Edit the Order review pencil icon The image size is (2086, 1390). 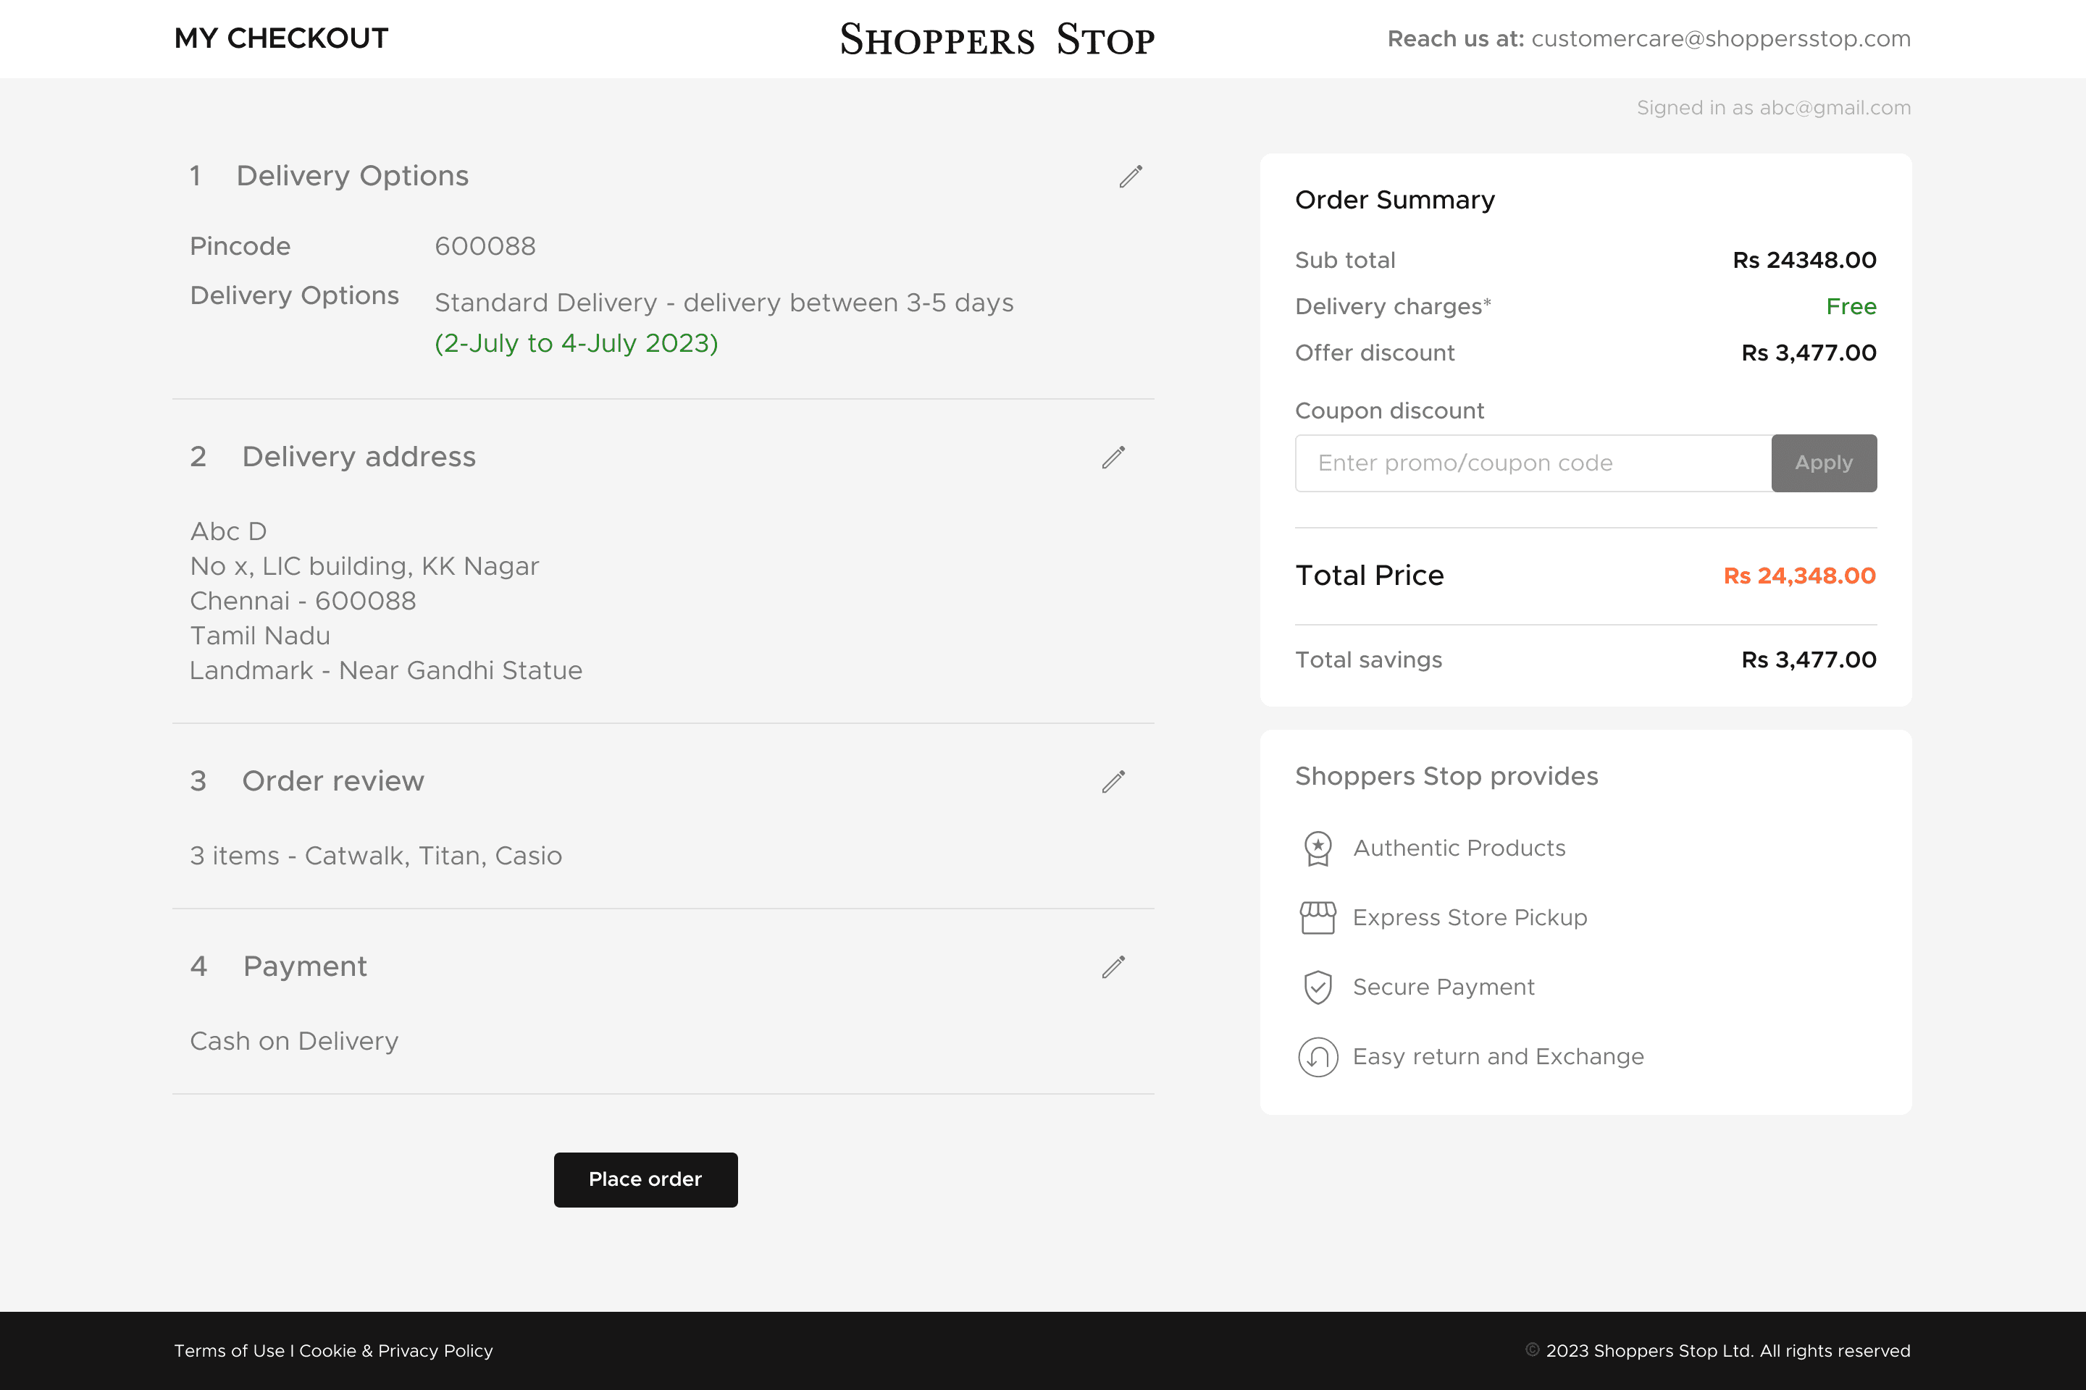1114,782
